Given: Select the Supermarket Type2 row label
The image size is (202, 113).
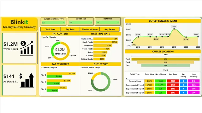Looking at the screenshot, I should click(x=135, y=89).
